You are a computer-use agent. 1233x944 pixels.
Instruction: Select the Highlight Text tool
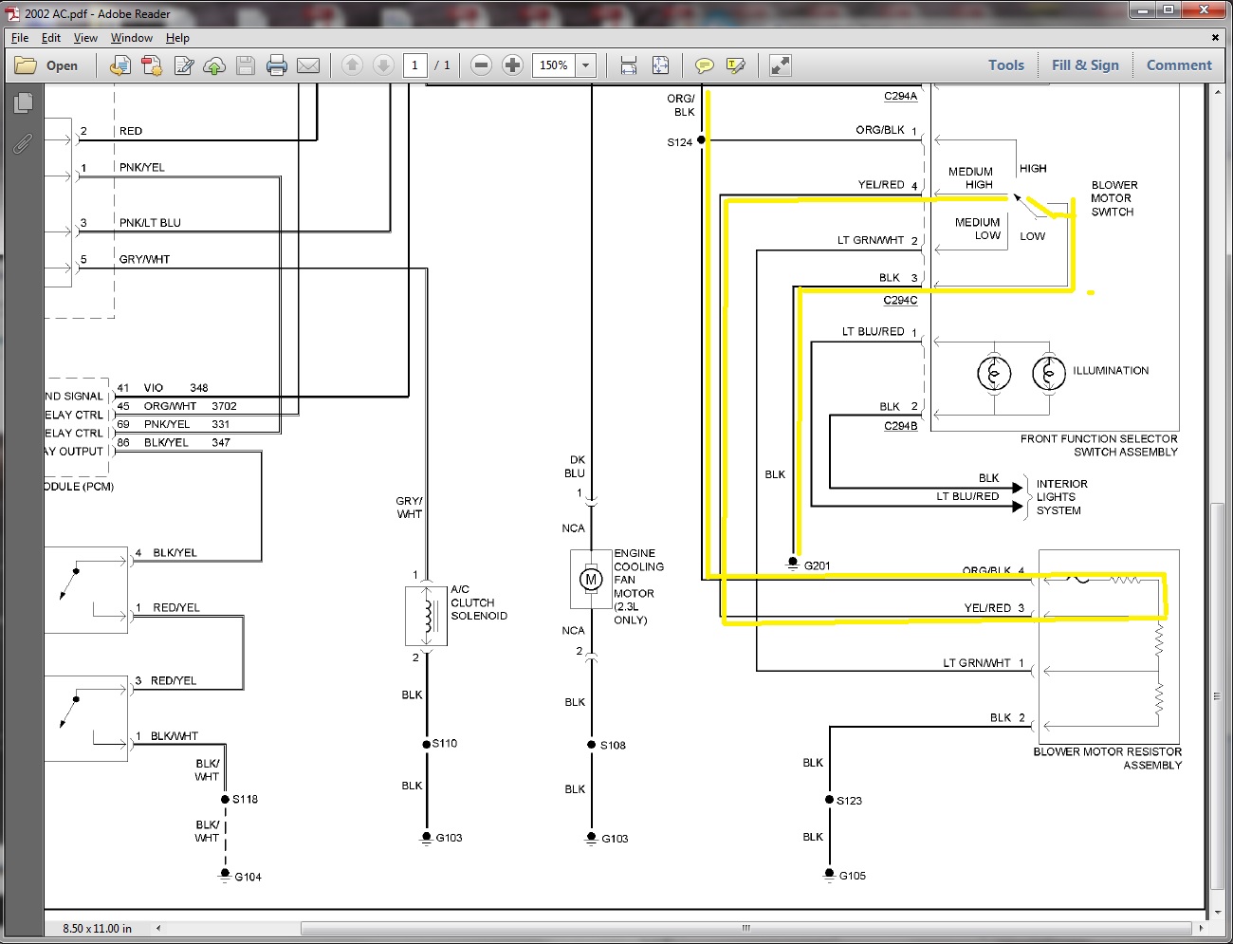point(735,65)
